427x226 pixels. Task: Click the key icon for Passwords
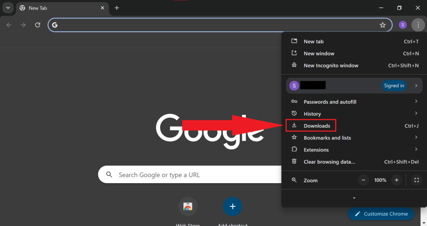[x=294, y=102]
